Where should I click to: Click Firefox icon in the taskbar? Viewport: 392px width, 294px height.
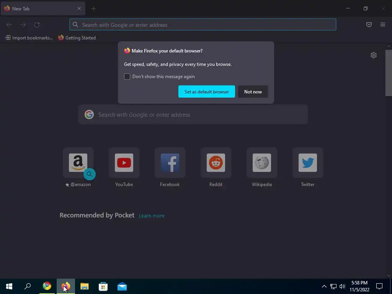click(66, 286)
